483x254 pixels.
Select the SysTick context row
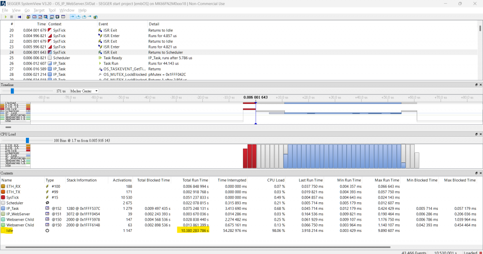tap(239, 198)
